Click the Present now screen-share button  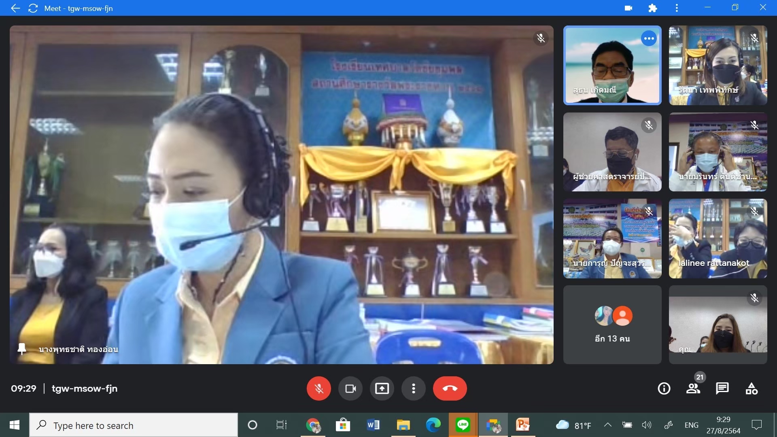pyautogui.click(x=382, y=388)
